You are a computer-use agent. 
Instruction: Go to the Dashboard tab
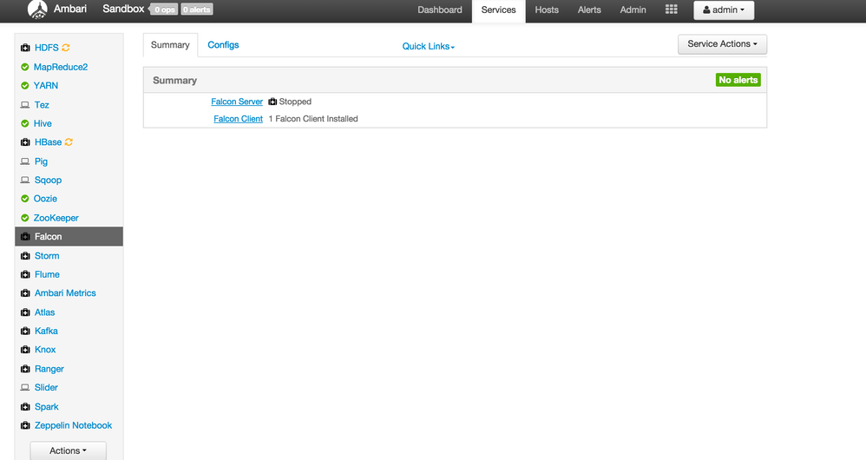tap(440, 10)
